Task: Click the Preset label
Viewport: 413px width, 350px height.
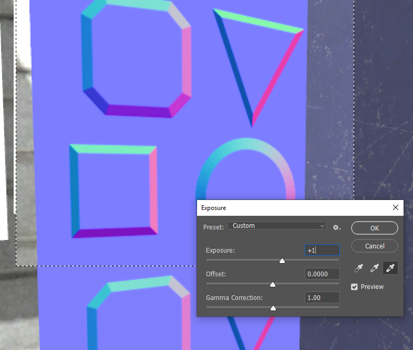Action: (213, 227)
